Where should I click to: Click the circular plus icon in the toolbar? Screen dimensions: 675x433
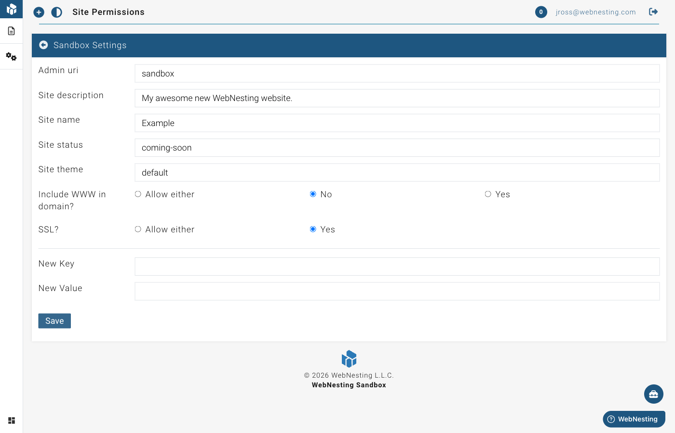(x=39, y=12)
